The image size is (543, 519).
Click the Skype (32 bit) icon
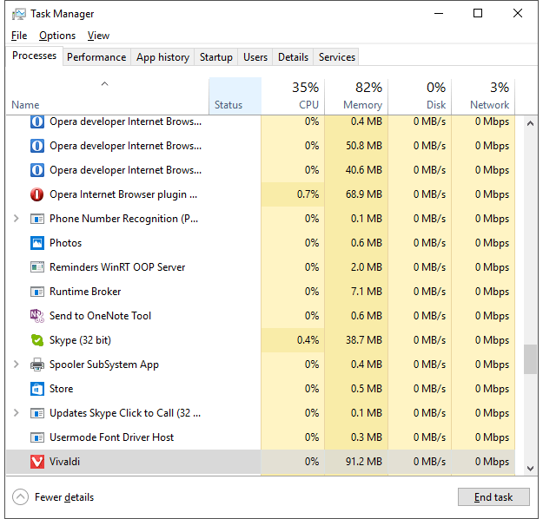click(x=37, y=340)
